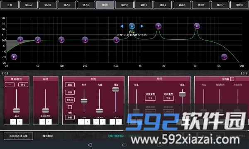The image size is (249, 149).
Task: Tap the Android back navigation icon
Action: [90, 145]
